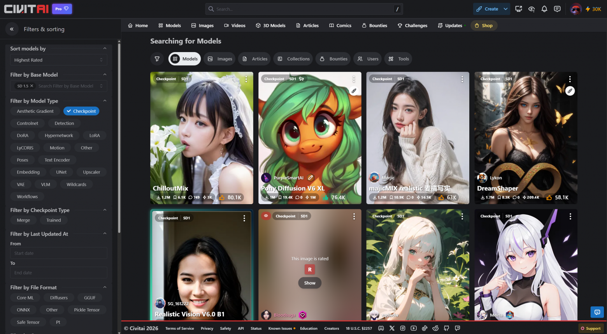Collapse the Filter by Checkpoint Type section
Screen dimensions: 607x334
tap(105, 210)
